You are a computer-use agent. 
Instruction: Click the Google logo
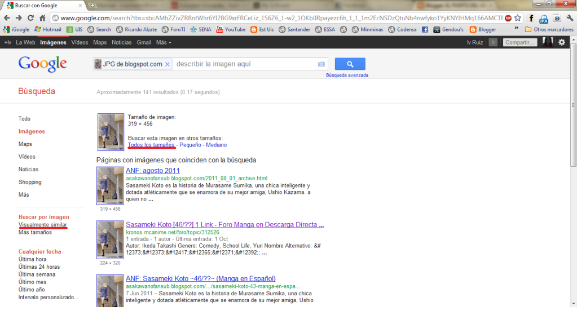click(43, 64)
